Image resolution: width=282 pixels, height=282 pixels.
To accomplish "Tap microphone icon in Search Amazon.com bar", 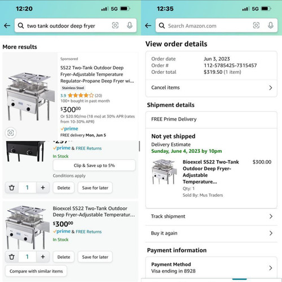I will coord(271,25).
